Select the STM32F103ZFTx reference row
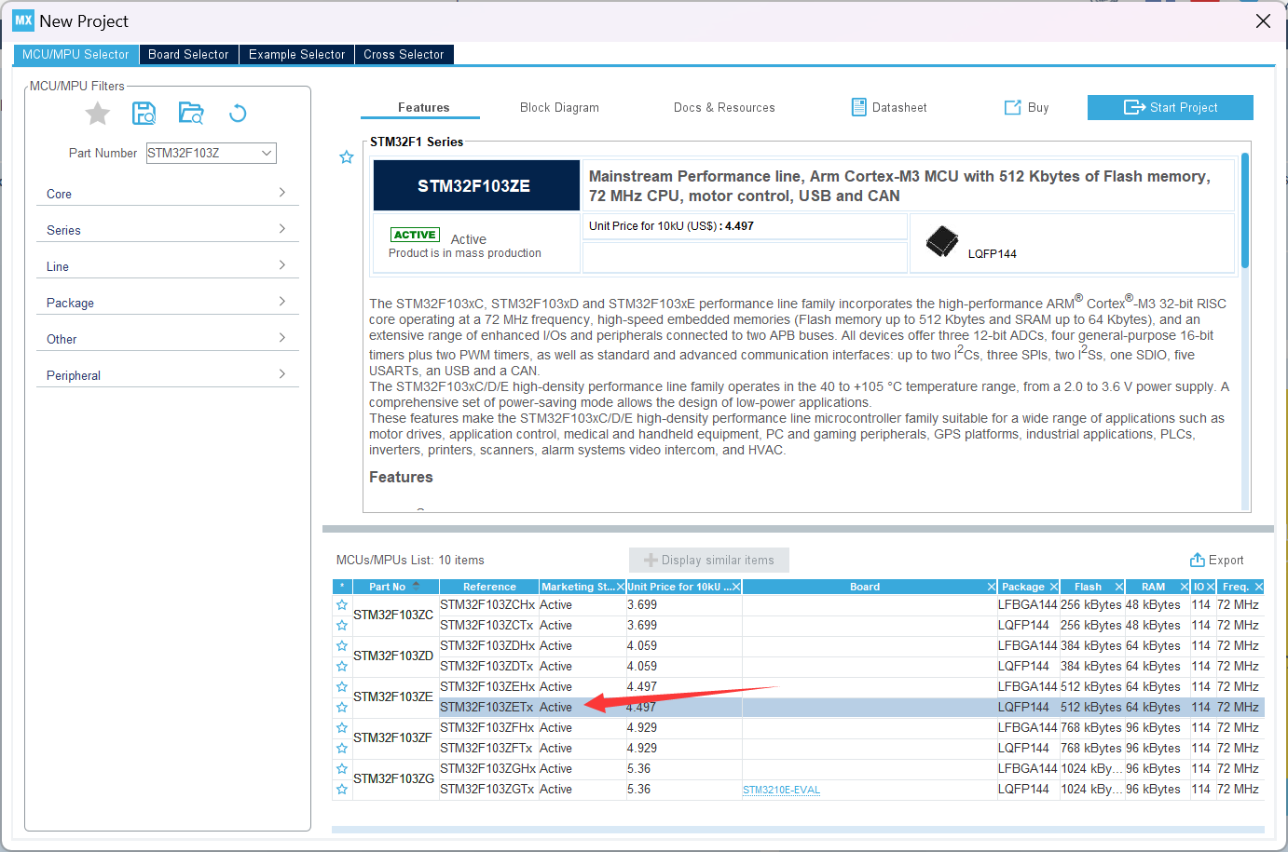 point(486,749)
